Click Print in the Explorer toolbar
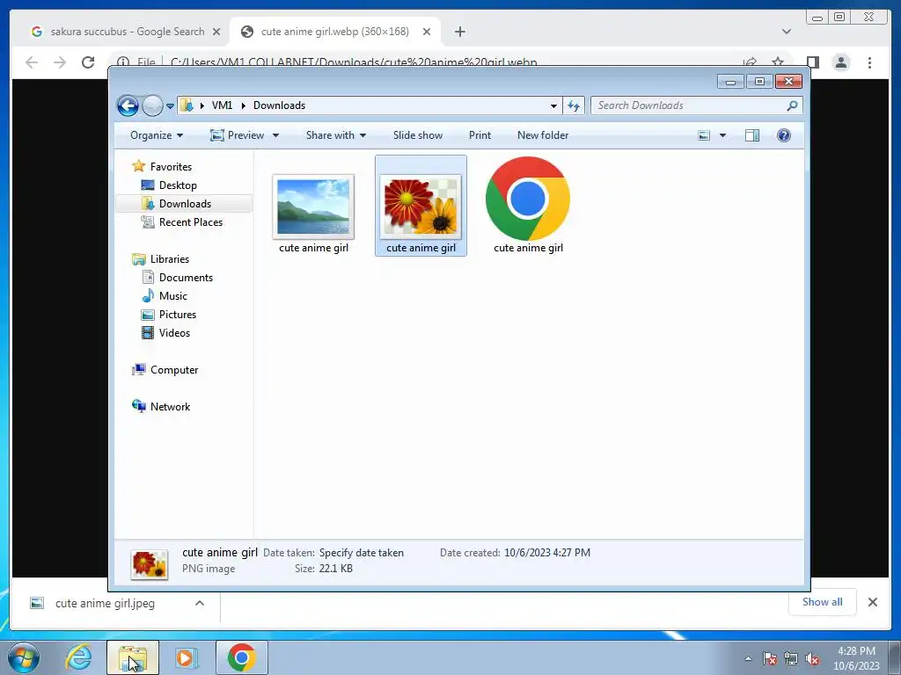Screen dimensions: 901x675 [480, 135]
